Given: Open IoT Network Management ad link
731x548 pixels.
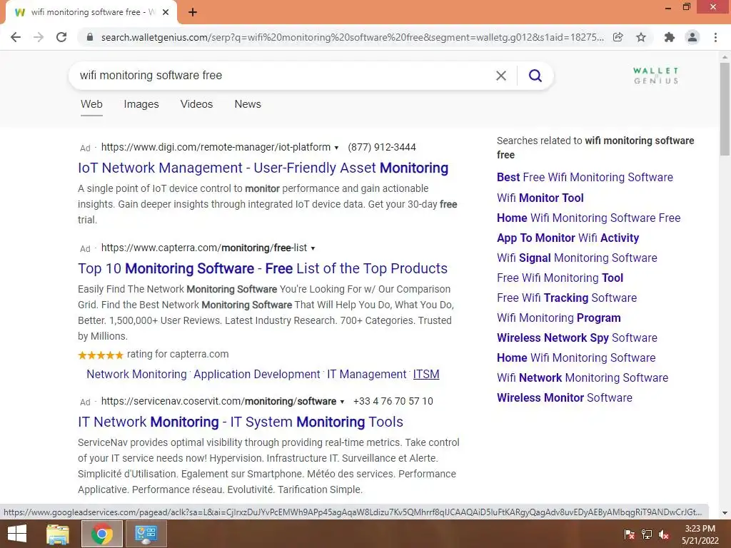Looking at the screenshot, I should tap(263, 168).
